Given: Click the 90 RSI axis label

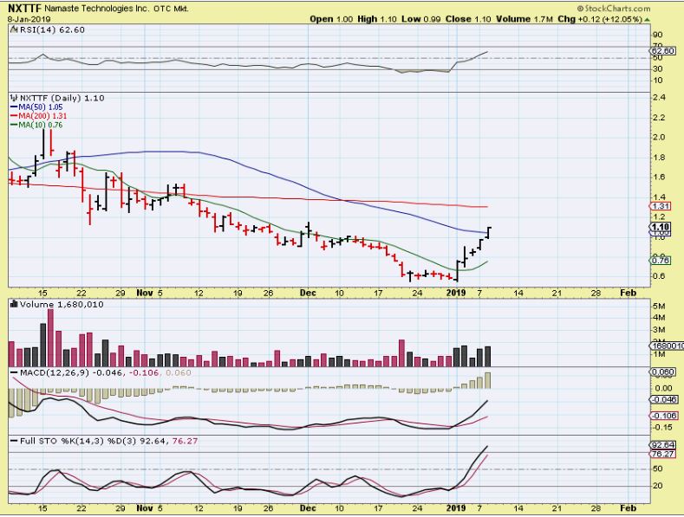Looking at the screenshot, I should (658, 35).
